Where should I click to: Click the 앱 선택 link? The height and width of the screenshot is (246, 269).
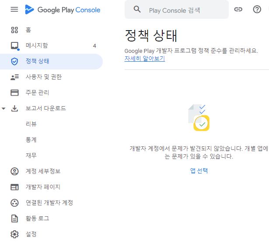pos(199,171)
